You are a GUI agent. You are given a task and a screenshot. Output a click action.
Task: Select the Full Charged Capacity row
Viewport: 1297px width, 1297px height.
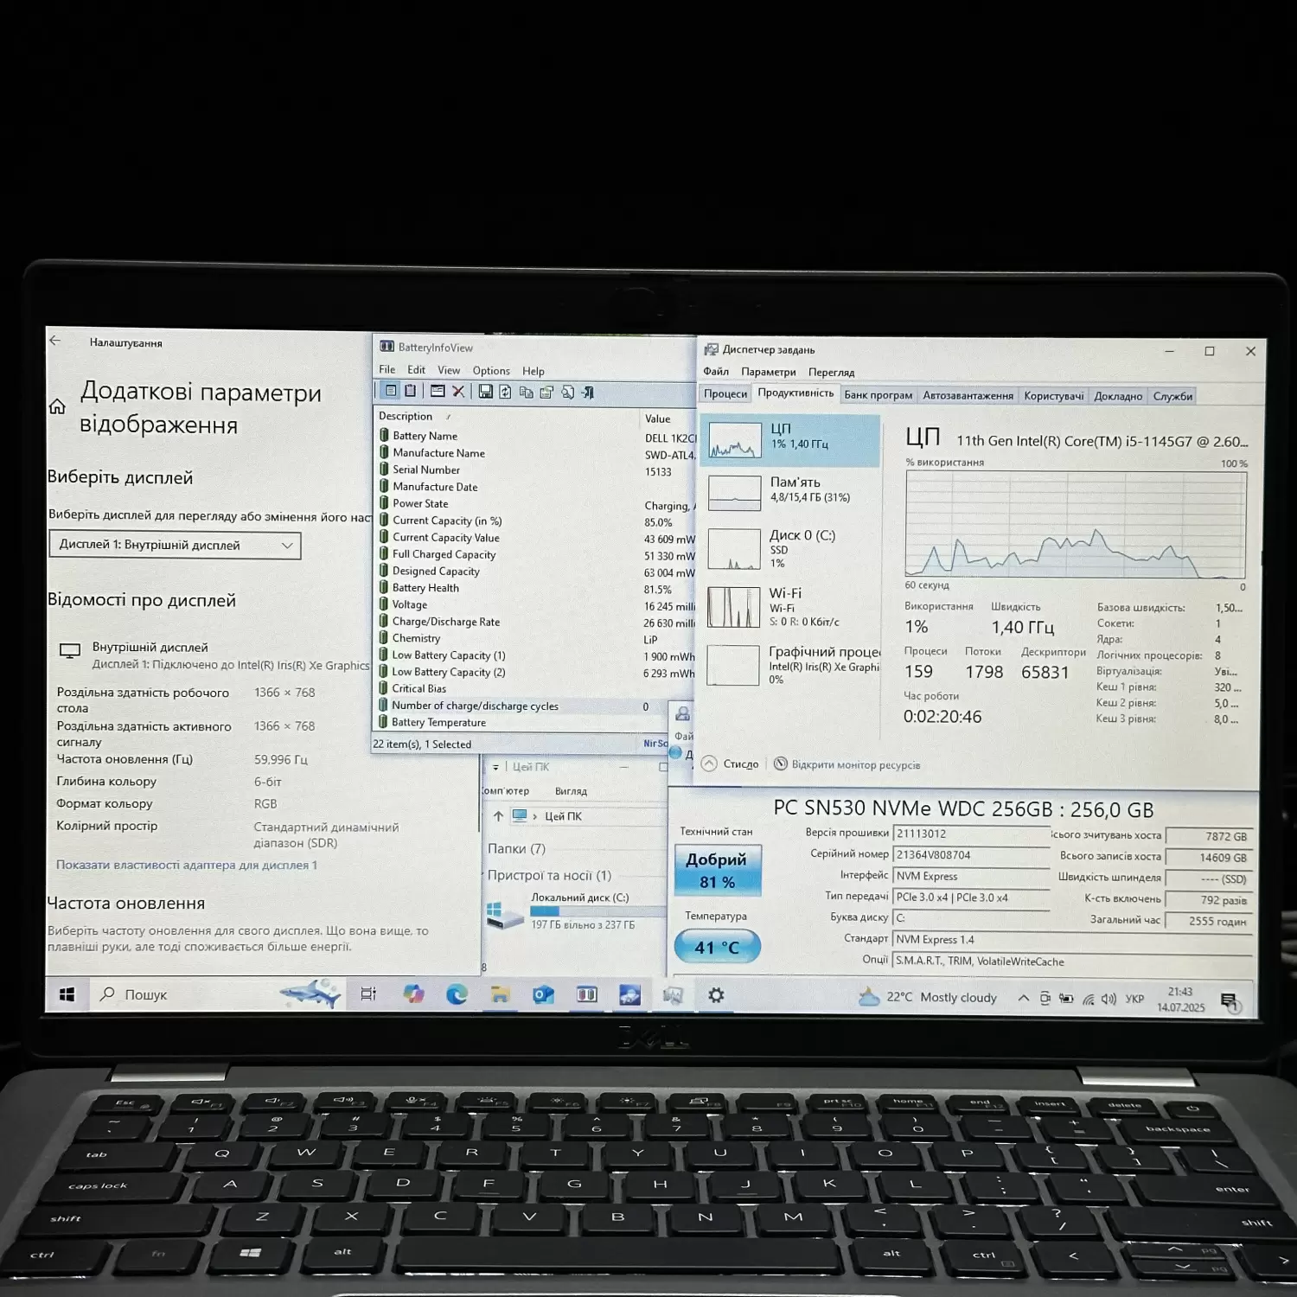point(536,554)
